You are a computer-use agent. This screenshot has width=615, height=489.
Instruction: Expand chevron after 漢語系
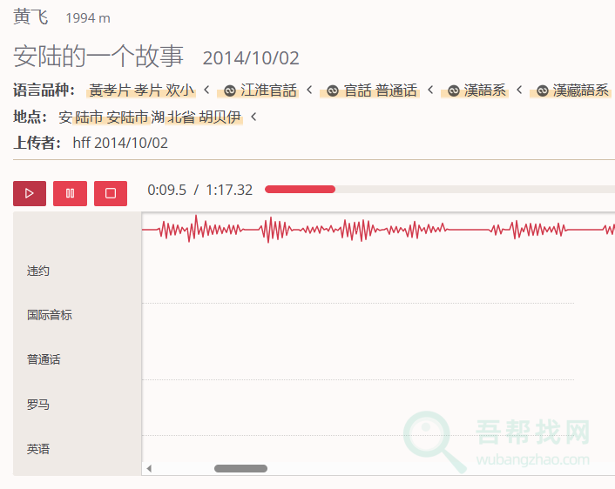(x=519, y=90)
